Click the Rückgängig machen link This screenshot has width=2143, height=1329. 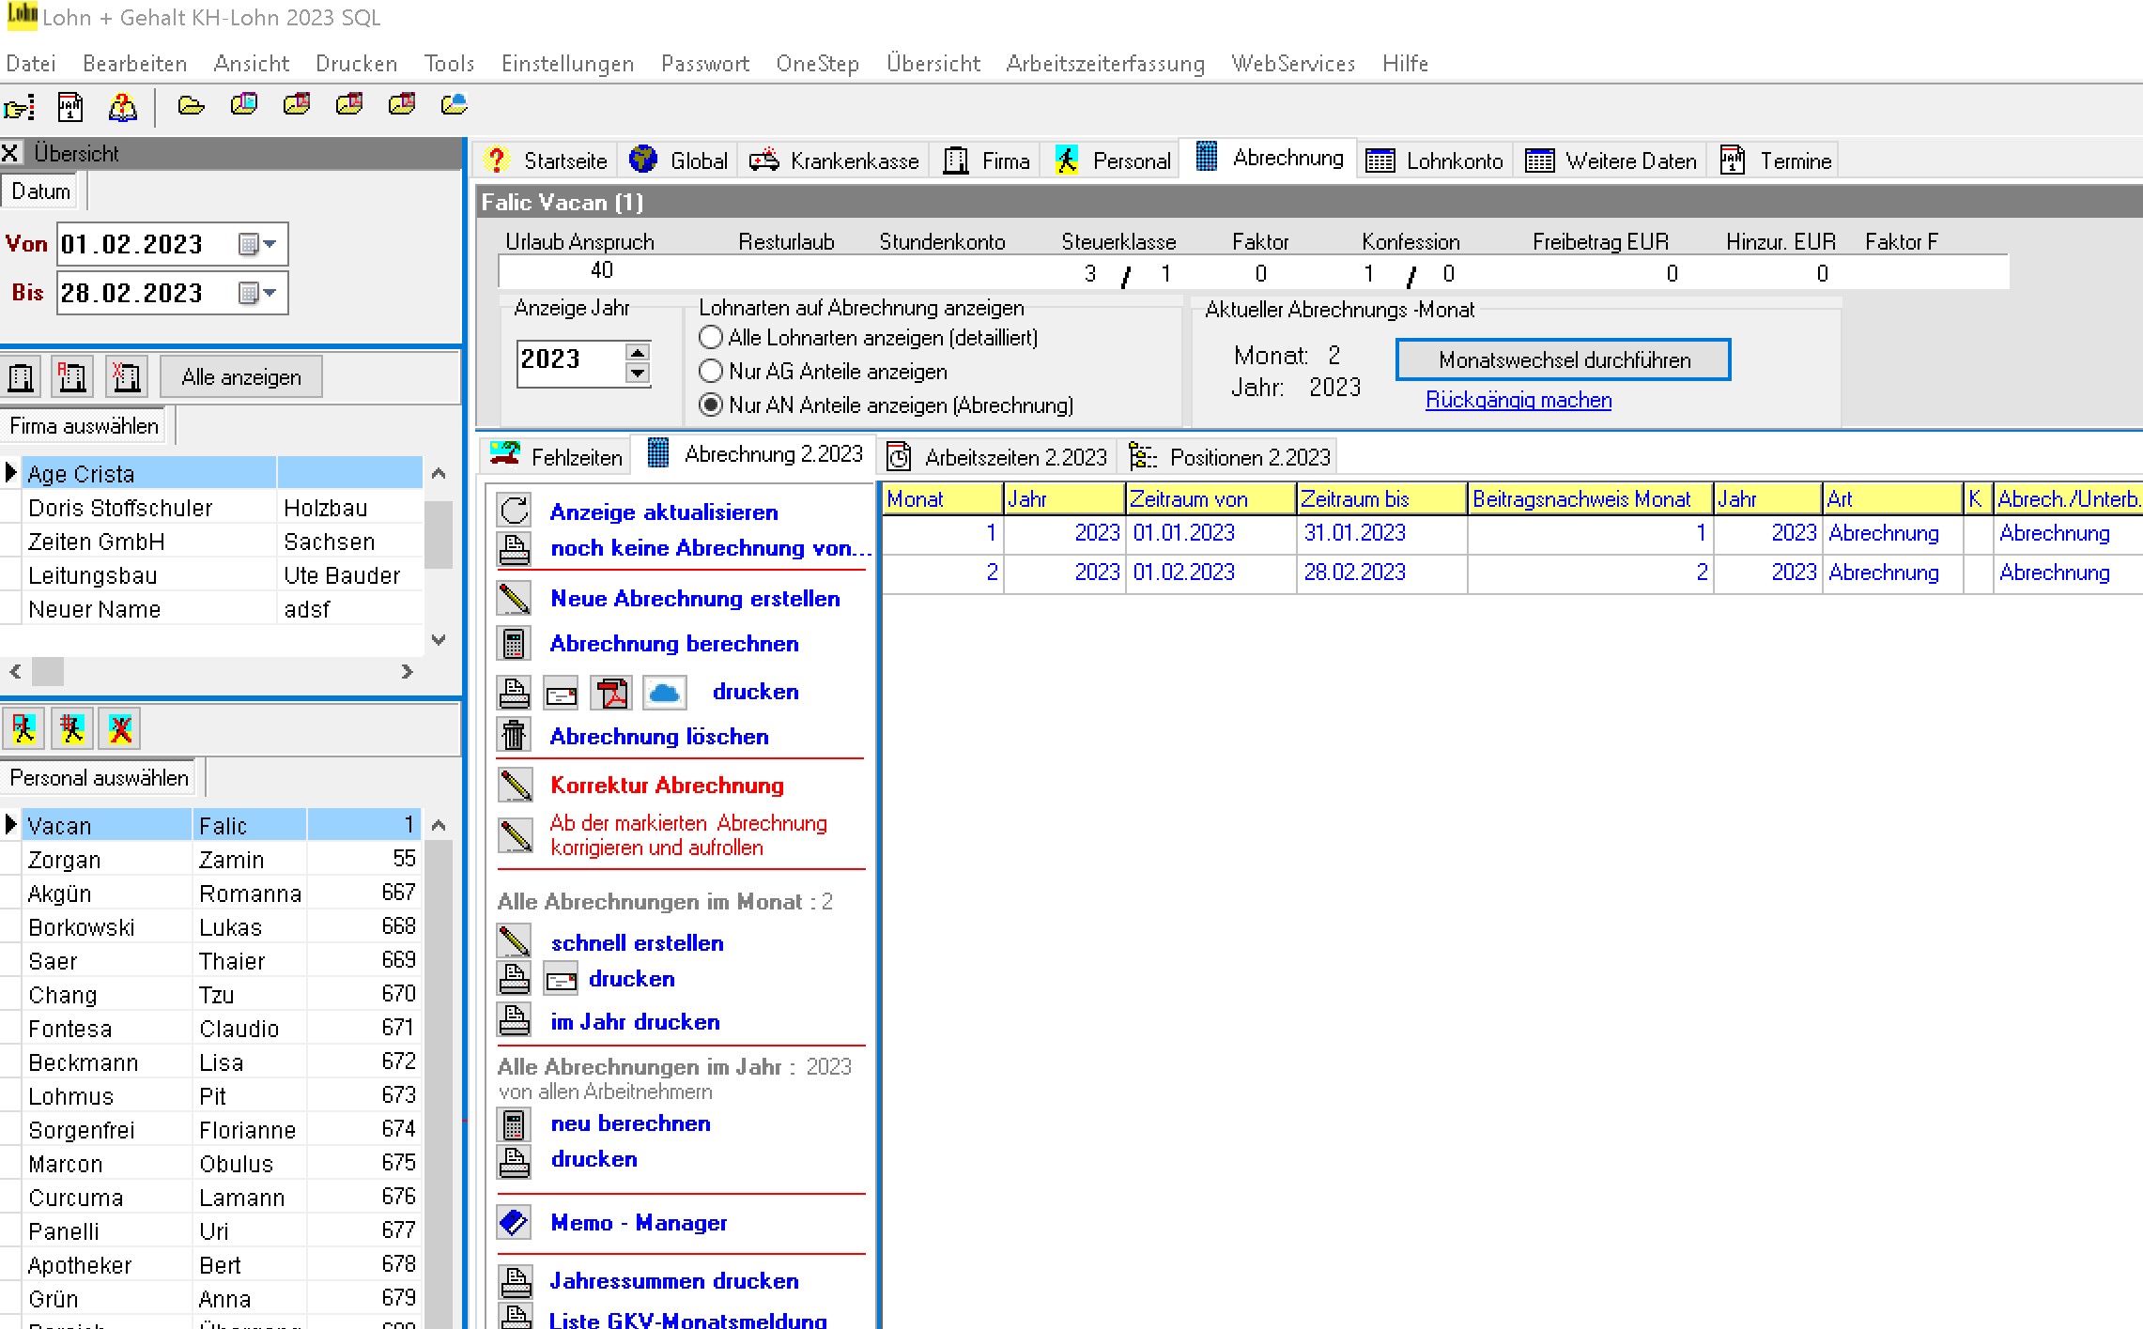click(1518, 400)
